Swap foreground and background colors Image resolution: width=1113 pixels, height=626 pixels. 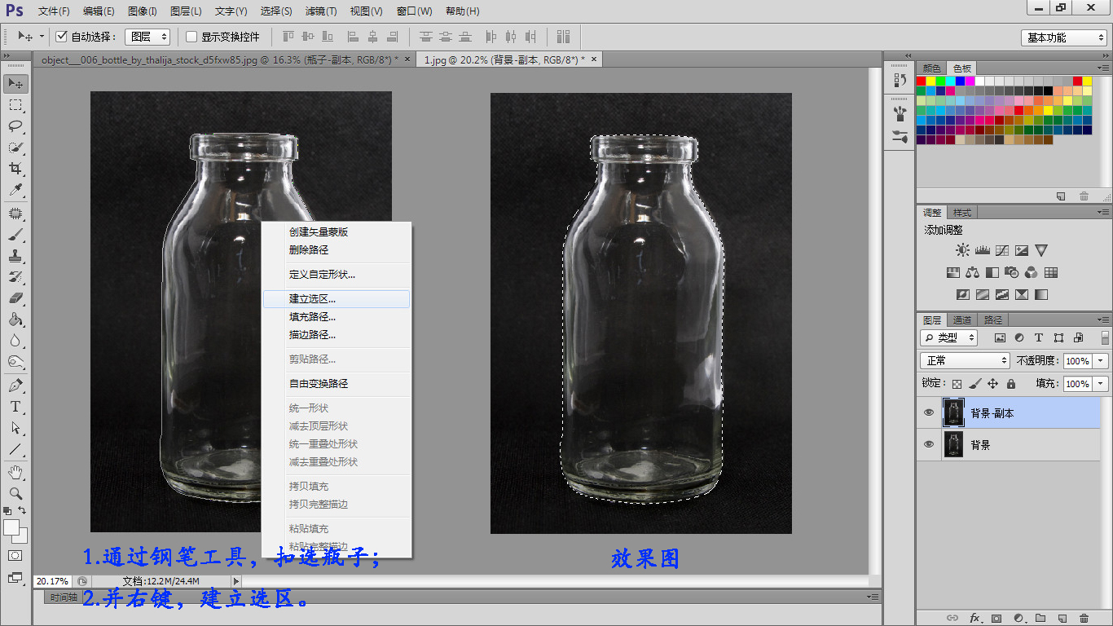[x=23, y=510]
